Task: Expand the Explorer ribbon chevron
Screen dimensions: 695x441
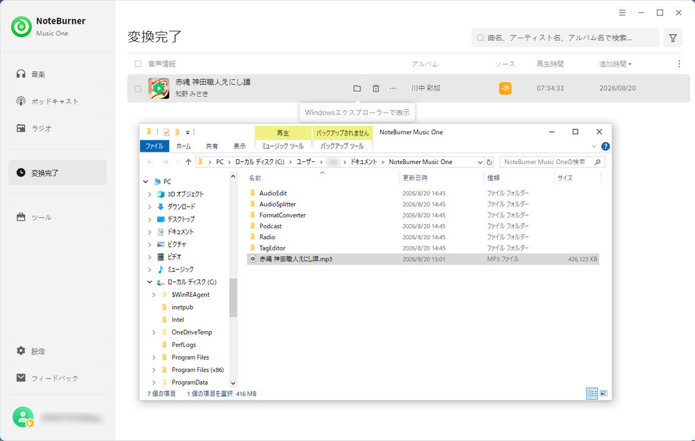Action: (x=594, y=146)
